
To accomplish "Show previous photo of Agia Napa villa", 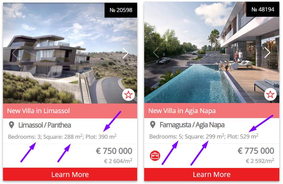I will 156,53.
